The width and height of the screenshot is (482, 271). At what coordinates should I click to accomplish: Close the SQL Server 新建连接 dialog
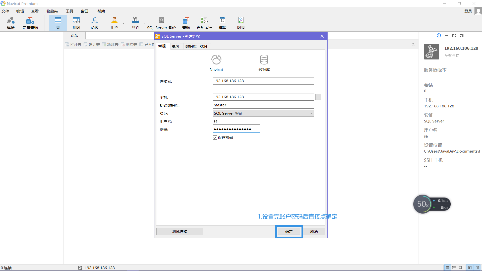[x=322, y=36]
